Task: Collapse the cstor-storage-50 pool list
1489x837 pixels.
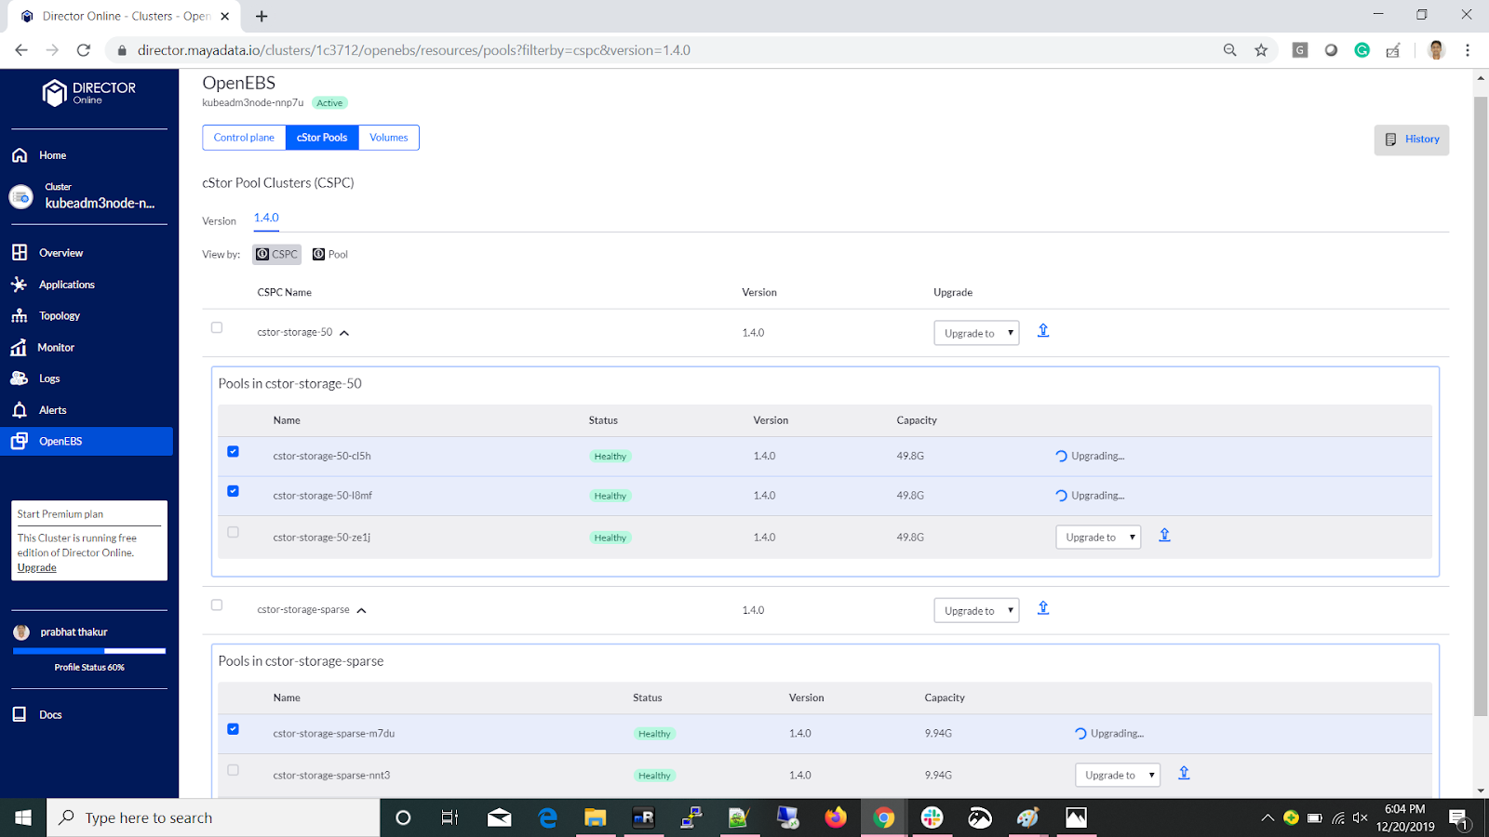Action: click(344, 333)
